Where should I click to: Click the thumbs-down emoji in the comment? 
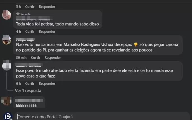136,45
